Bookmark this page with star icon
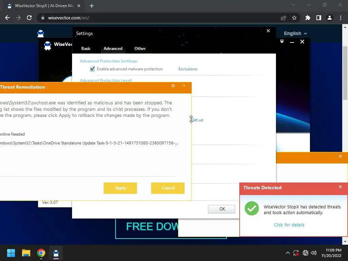348x261 pixels. point(294,18)
